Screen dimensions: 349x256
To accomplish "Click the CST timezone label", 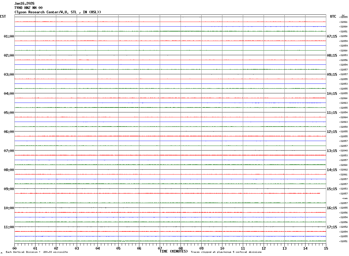I will coord(3,16).
